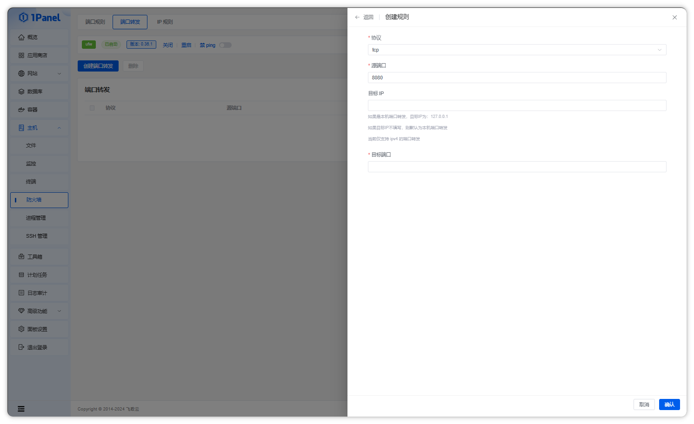Switch to the port rules tab

95,22
